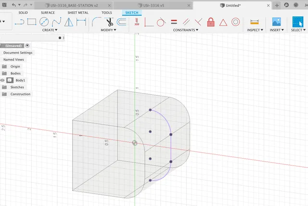
Task: Select the Fillet tool
Action: point(96,22)
